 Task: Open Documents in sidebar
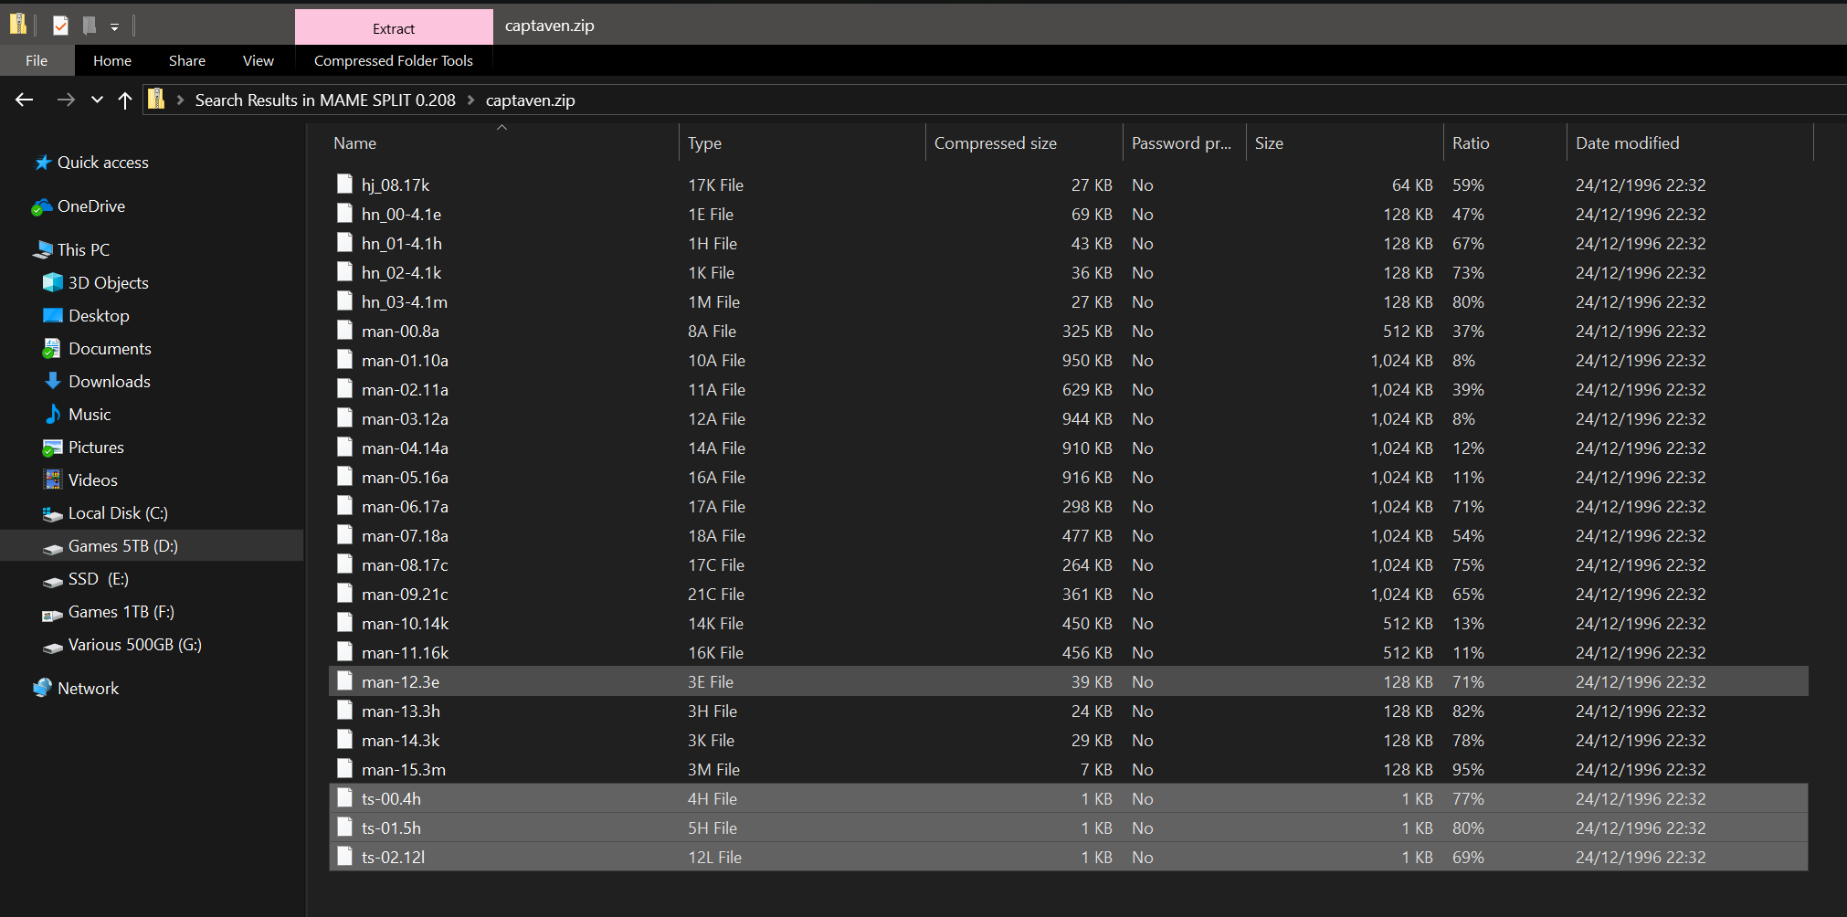click(x=110, y=348)
